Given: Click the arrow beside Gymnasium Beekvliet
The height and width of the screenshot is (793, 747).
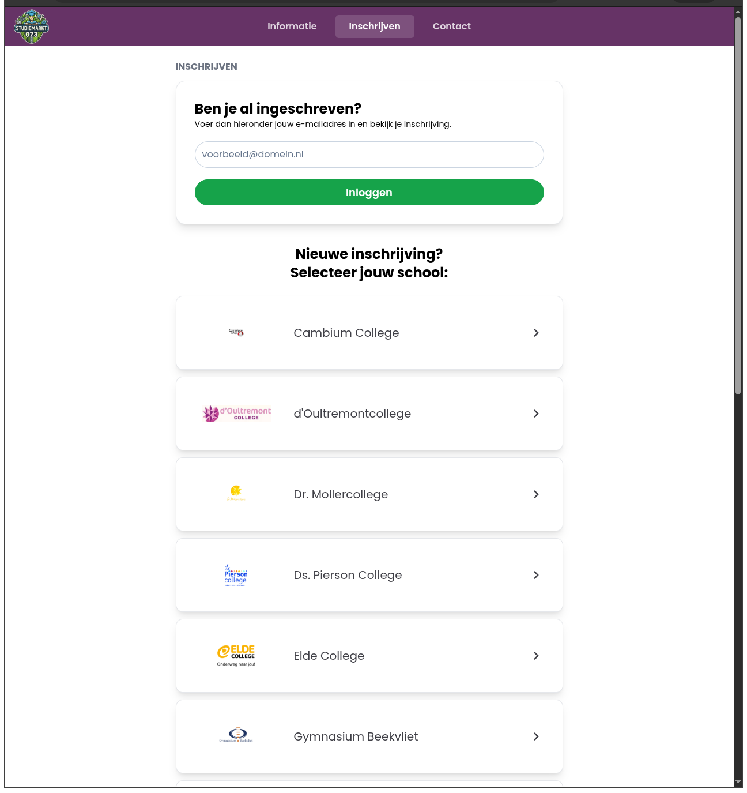Looking at the screenshot, I should [536, 736].
